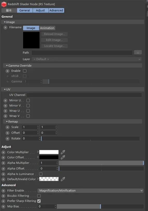Viewport: 148px width, 211px height.
Task: Click the Alpha Offset value field
Action: (x=49, y=168)
